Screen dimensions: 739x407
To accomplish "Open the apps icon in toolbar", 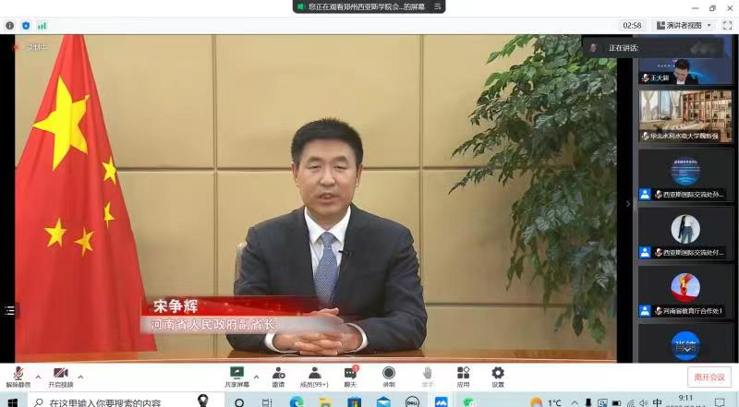I will (x=463, y=375).
